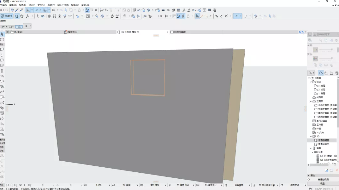Open dropdown beside the camera icon

click(x=129, y=16)
